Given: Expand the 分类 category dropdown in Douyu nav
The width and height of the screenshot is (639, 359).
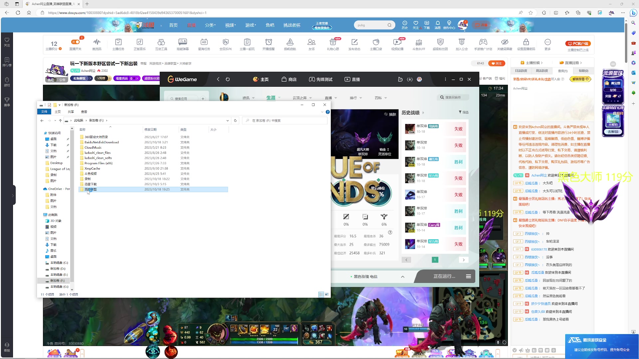Looking at the screenshot, I should (210, 25).
